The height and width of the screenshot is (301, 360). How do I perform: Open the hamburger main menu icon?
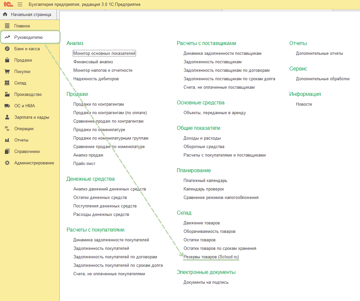[20, 4]
